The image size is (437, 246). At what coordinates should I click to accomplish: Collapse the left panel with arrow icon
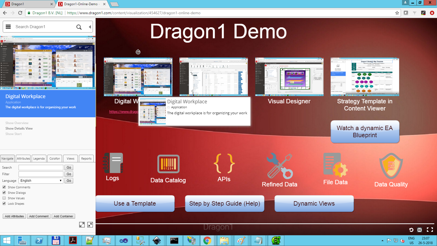(90, 27)
